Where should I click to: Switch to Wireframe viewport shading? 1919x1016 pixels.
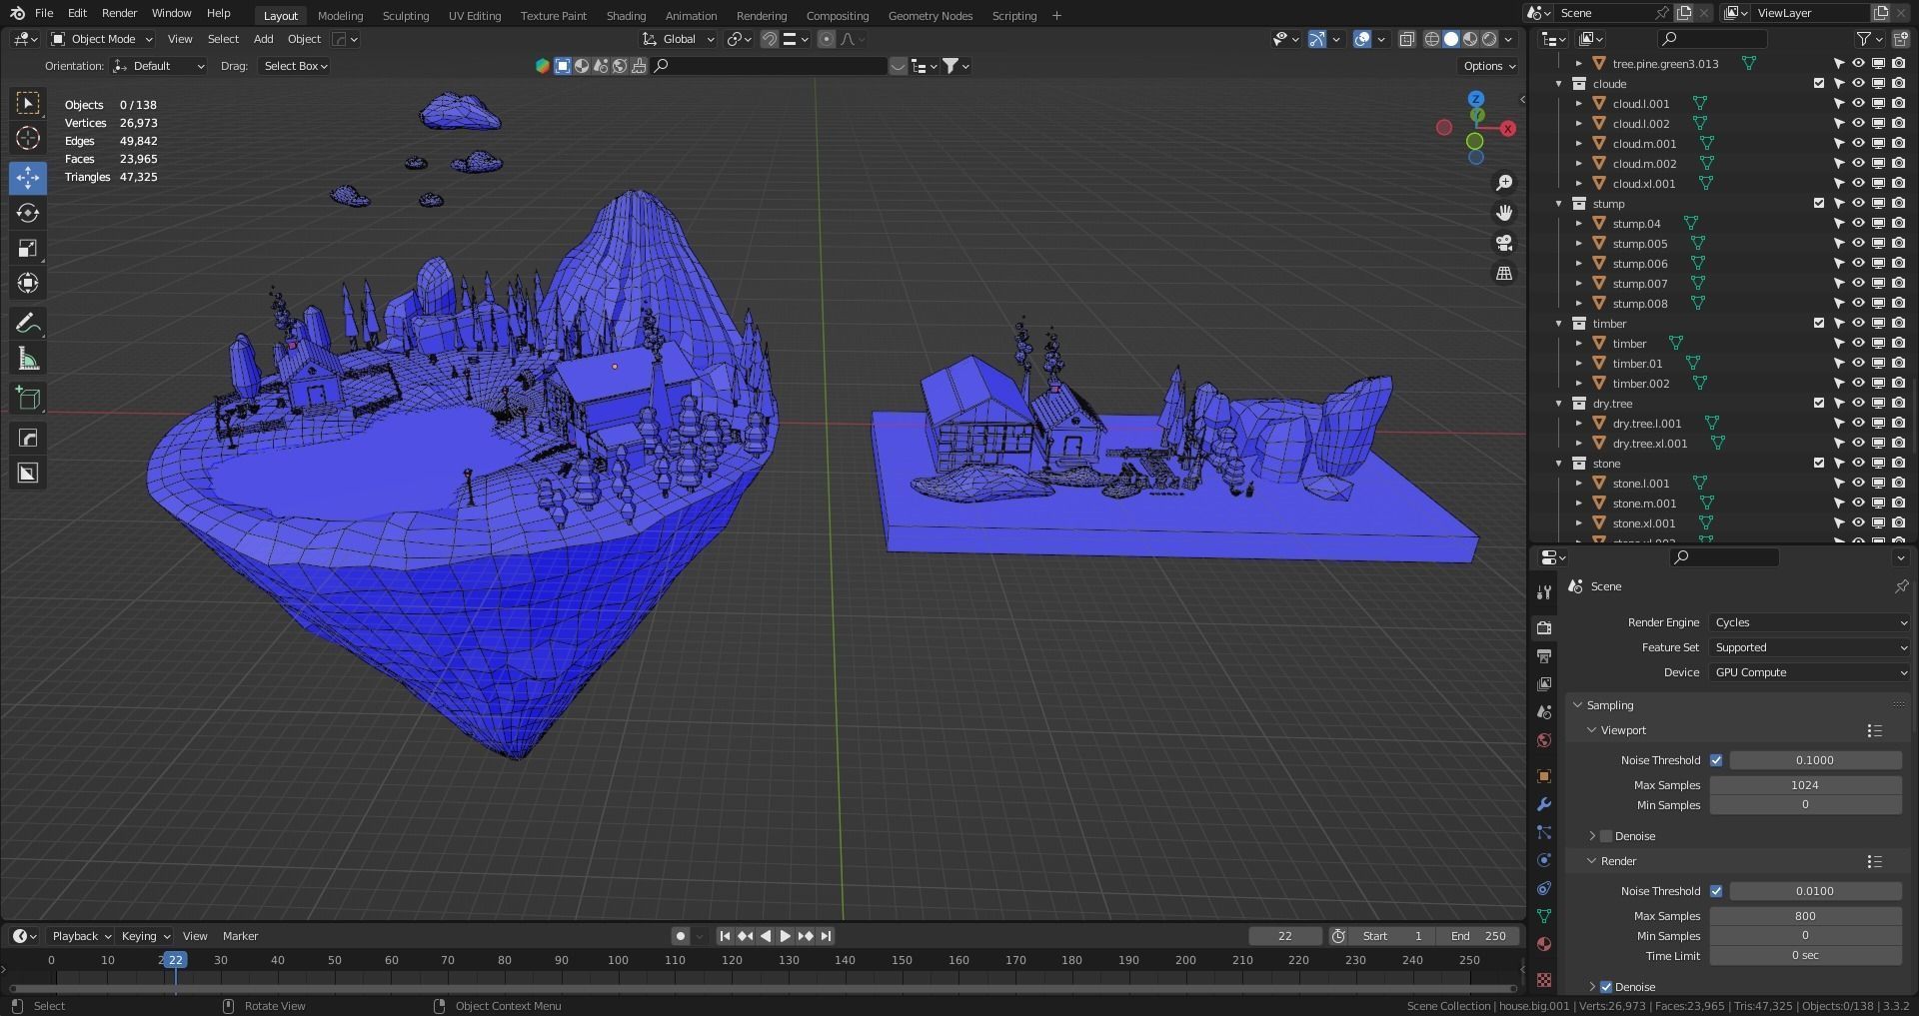point(1431,39)
